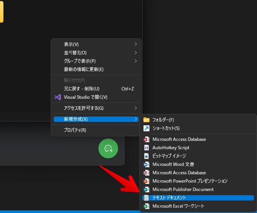
Task: Click the shortcut arrow icon
Action: [146, 128]
